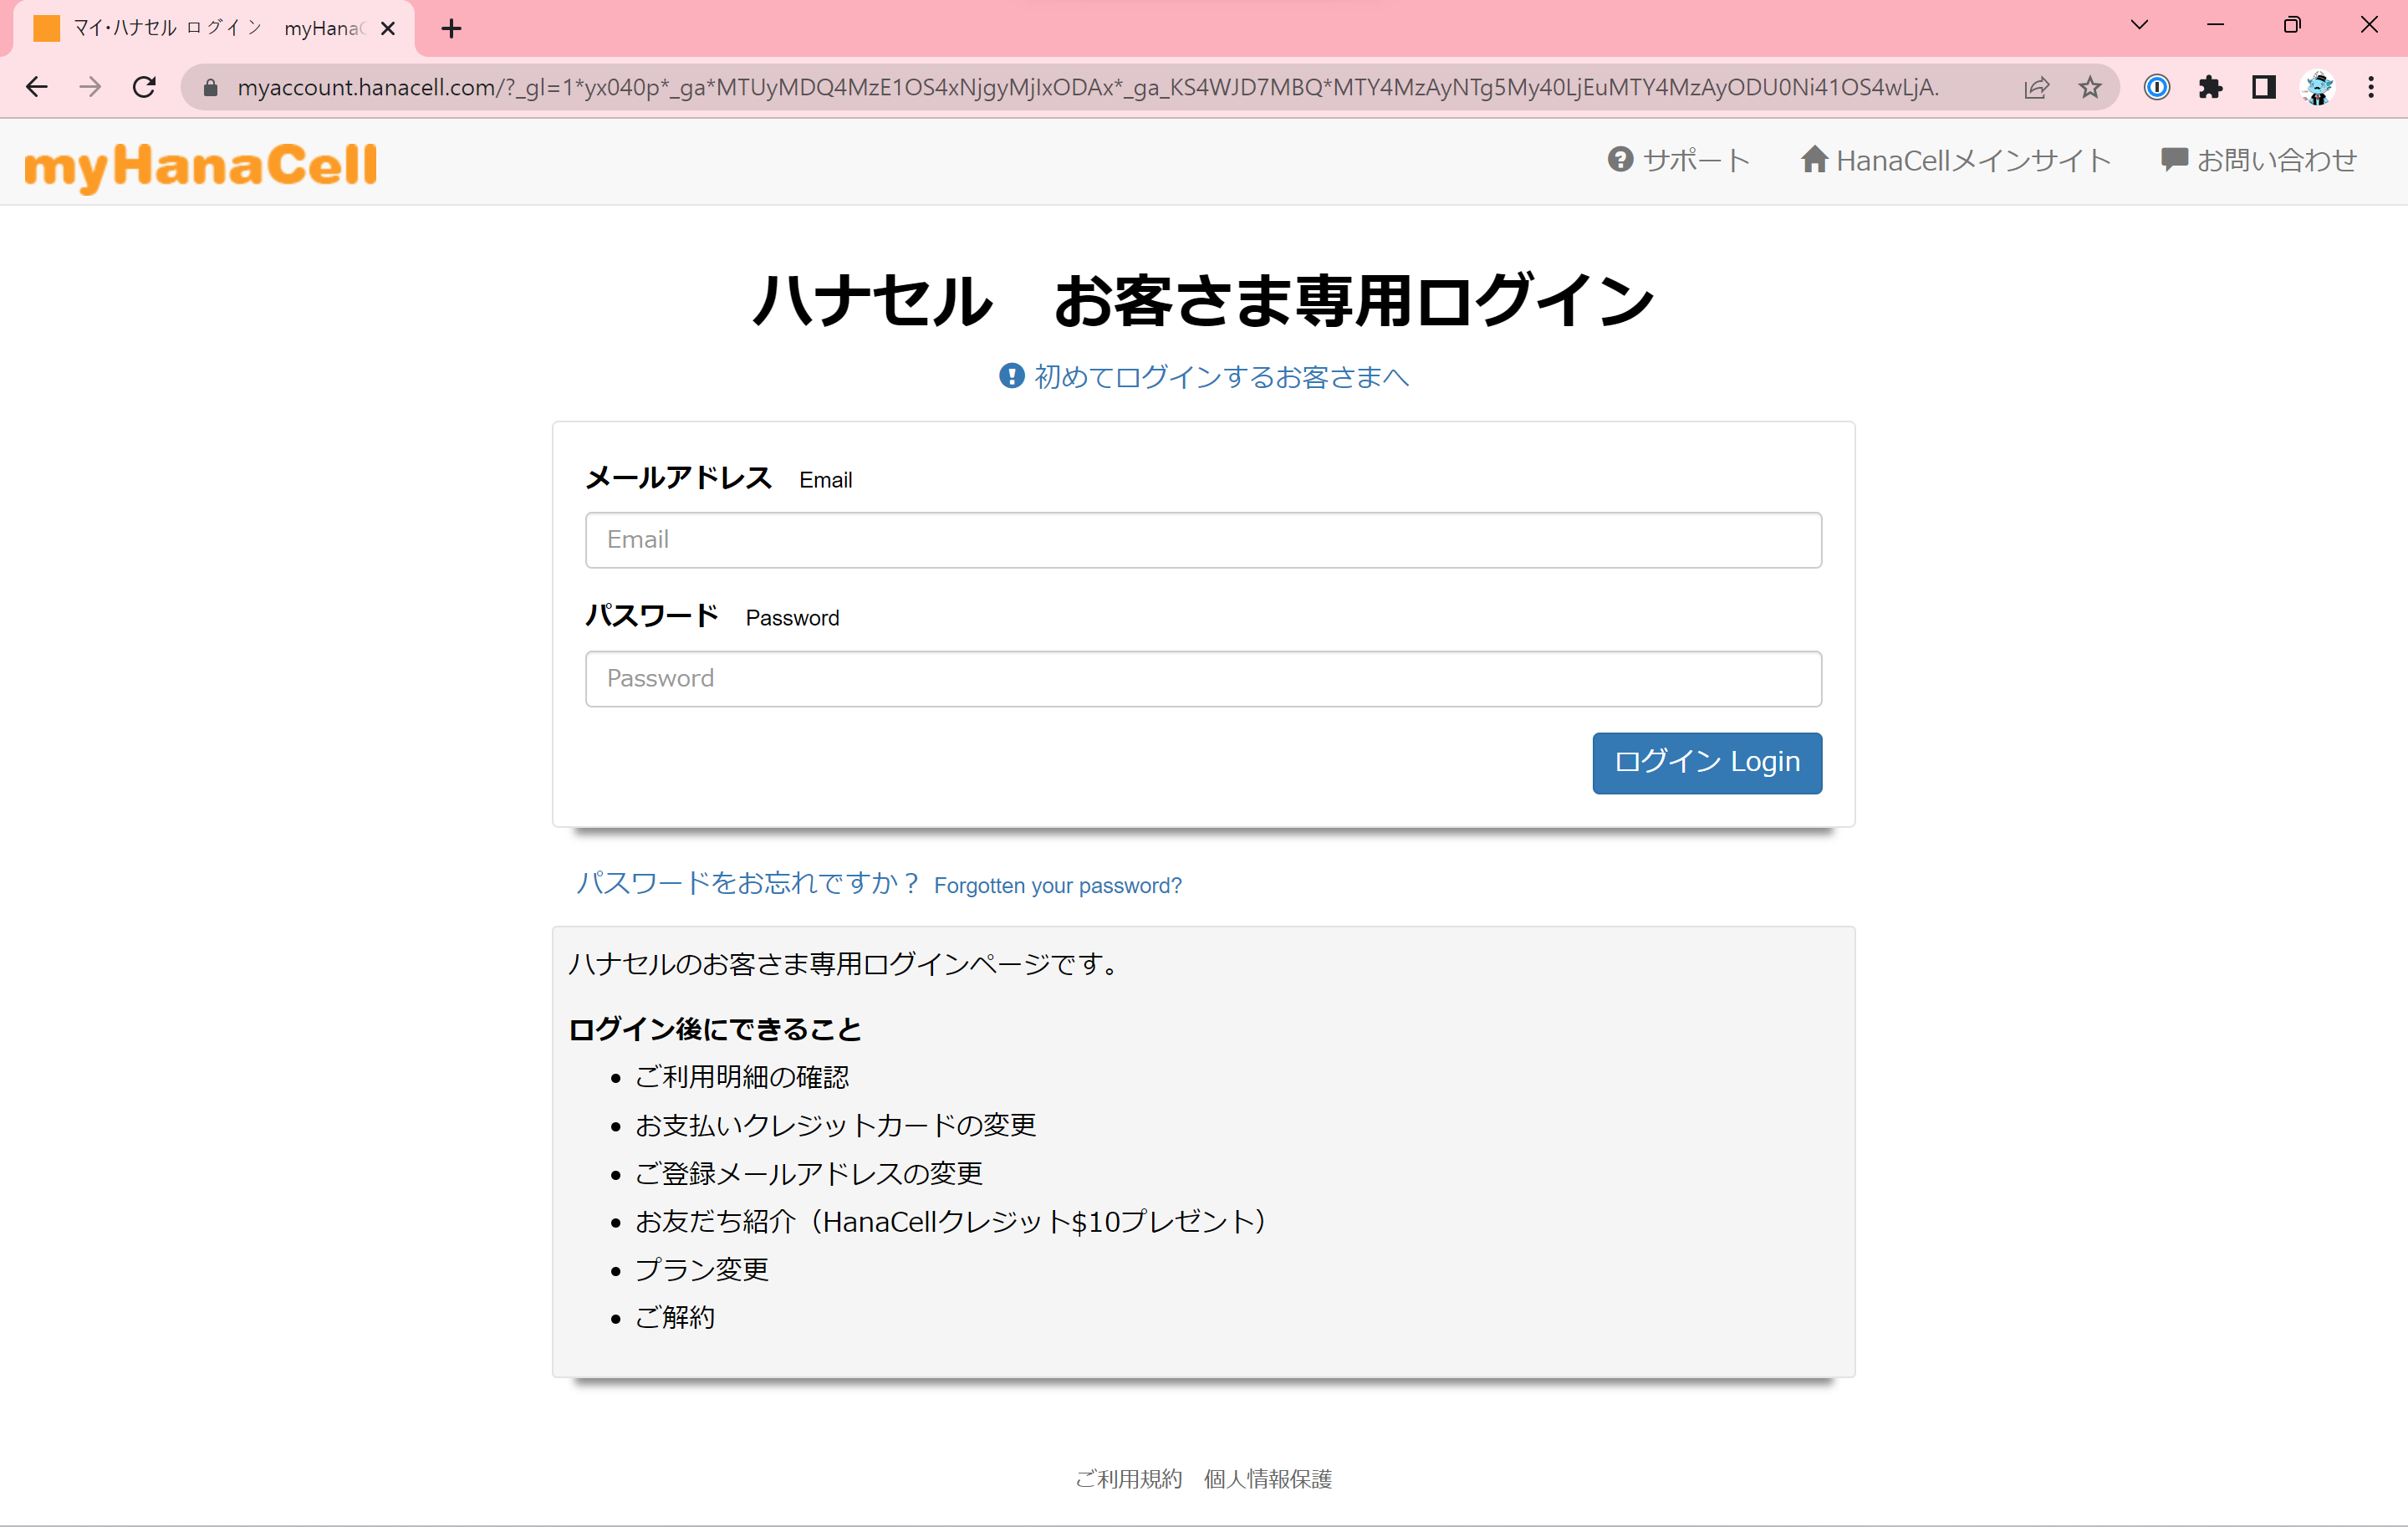Click the share page icon
Image resolution: width=2408 pixels, height=1527 pixels.
(2036, 88)
